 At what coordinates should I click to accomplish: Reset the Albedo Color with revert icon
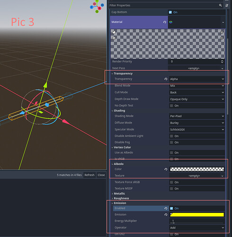(x=166, y=169)
